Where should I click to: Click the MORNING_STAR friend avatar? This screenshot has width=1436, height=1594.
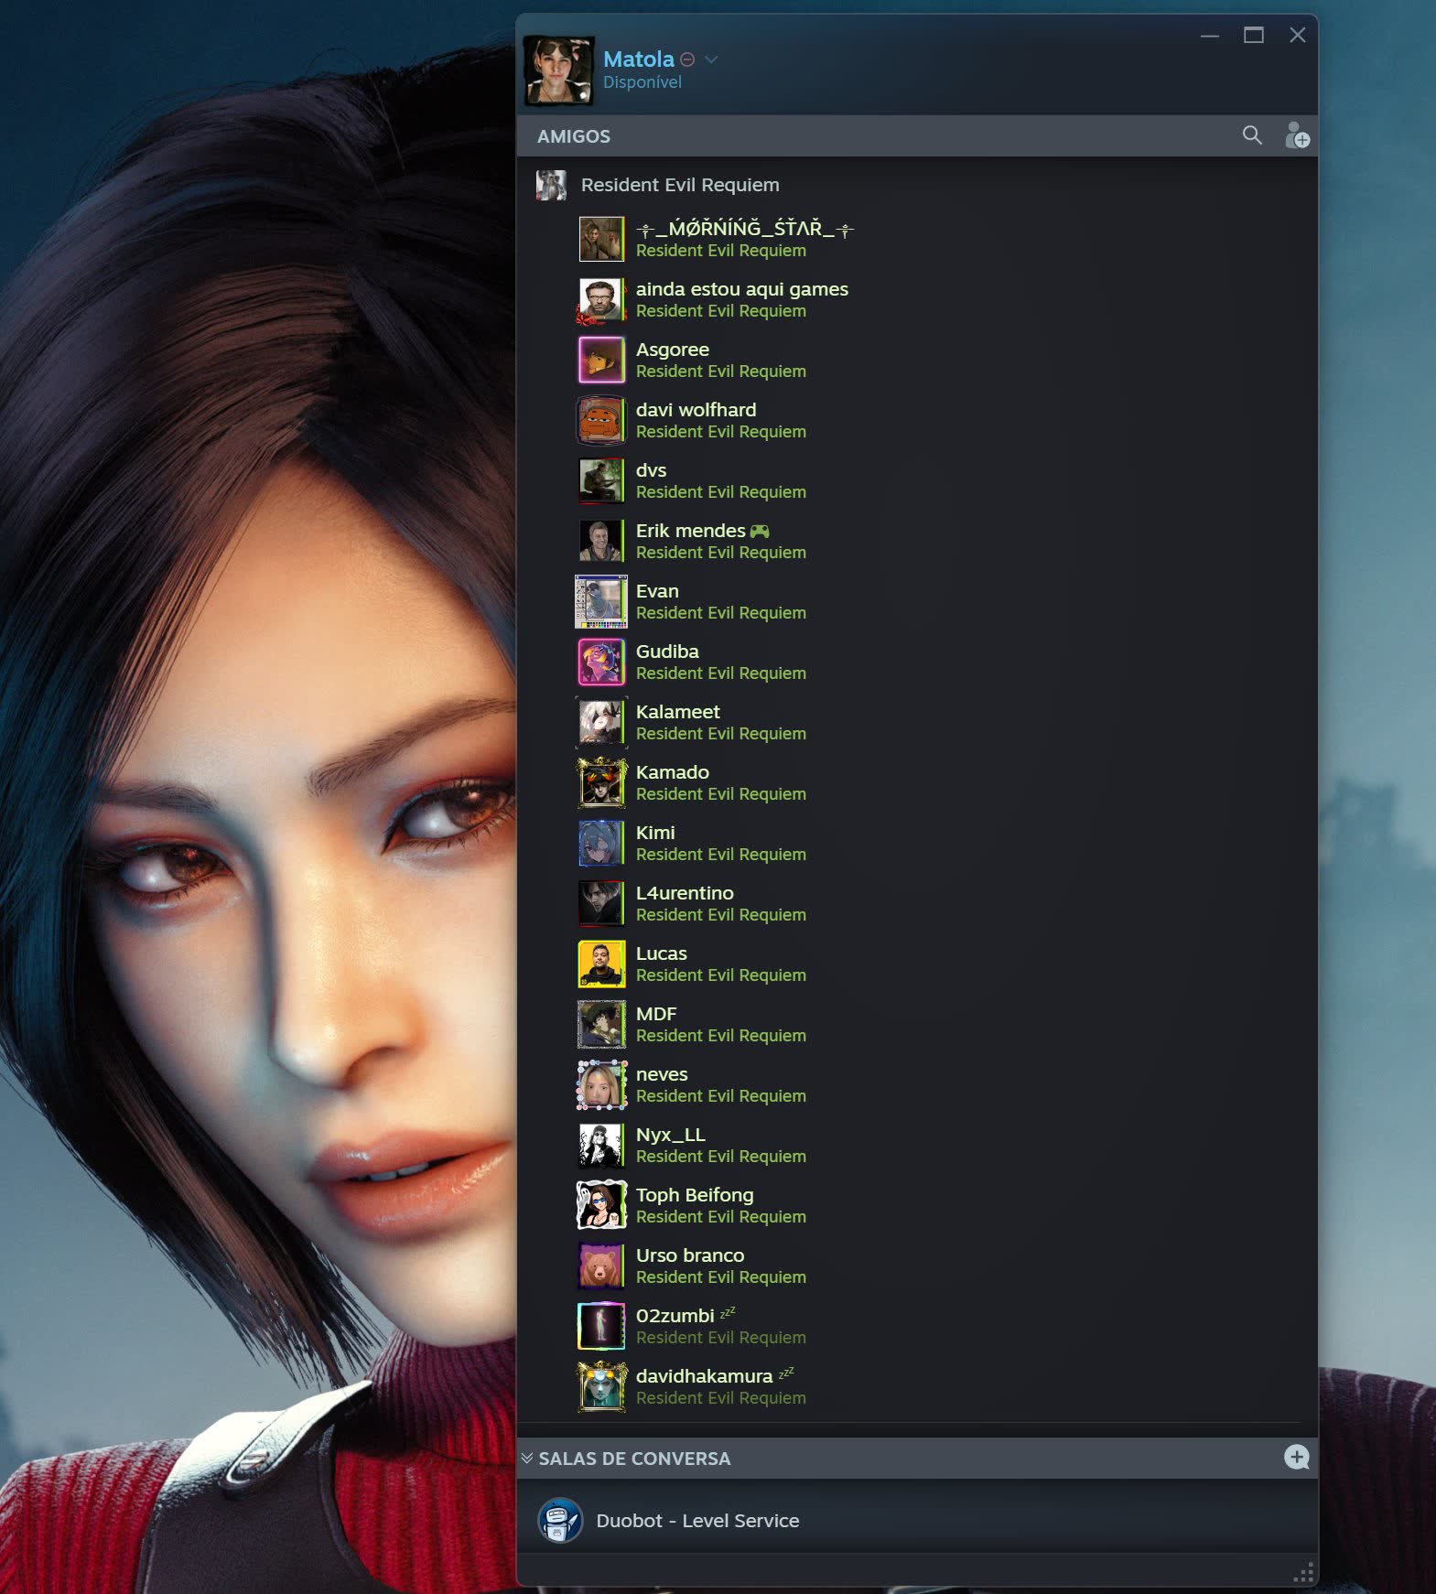click(x=601, y=239)
